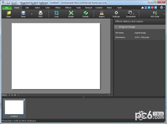Click the zoom in plus button
Image resolution: width=167 pixels, height=124 pixels.
[15, 95]
